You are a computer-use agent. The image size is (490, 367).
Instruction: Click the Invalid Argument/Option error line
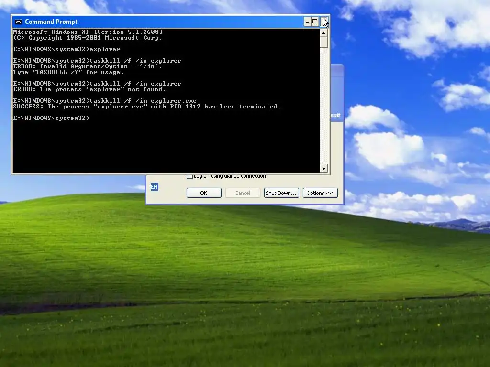(88, 66)
